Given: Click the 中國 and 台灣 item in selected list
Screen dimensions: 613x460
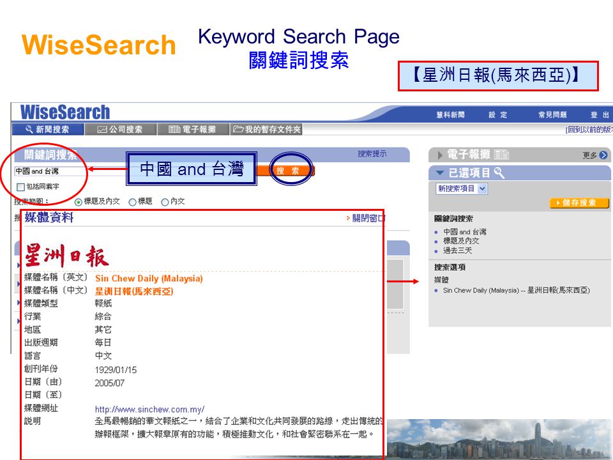Looking at the screenshot, I should click(x=465, y=231).
